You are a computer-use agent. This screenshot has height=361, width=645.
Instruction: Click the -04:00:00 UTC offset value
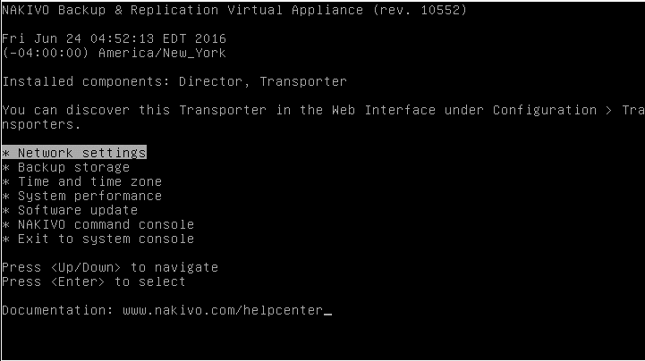[x=43, y=53]
